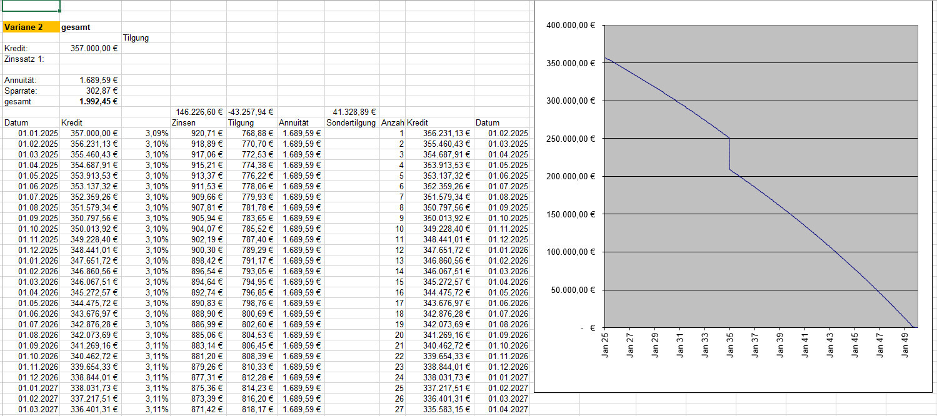937x416 pixels.
Task: Select the total interest cell 146.226,60 €
Action: click(198, 112)
